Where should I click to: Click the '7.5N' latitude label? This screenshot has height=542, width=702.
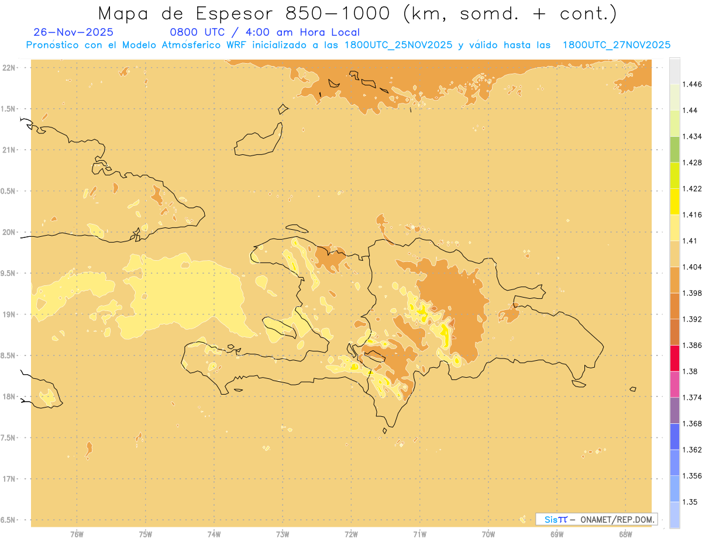[x=8, y=438]
